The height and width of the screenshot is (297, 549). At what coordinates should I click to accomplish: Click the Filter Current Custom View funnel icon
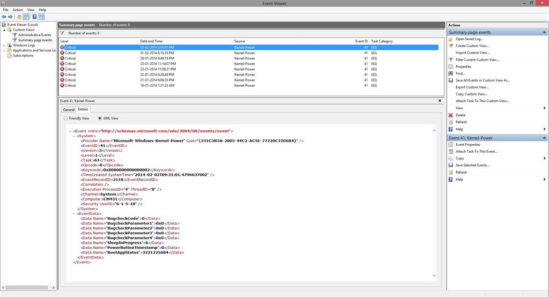tap(450, 60)
